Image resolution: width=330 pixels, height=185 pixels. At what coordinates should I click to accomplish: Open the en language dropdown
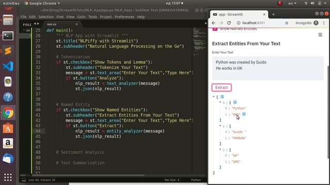(x=292, y=3)
